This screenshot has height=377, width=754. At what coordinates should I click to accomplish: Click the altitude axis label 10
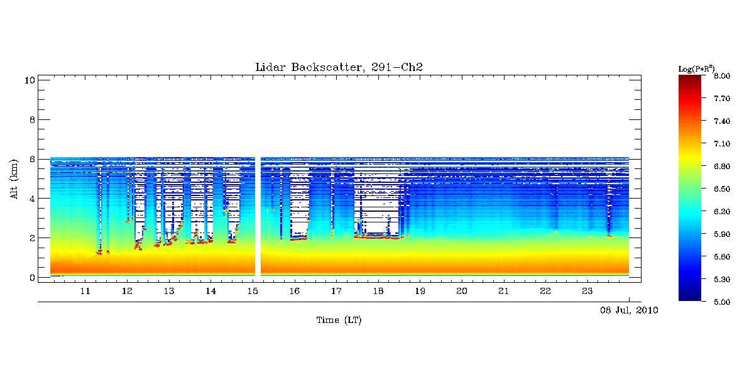click(28, 80)
